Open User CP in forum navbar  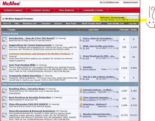click(7, 23)
